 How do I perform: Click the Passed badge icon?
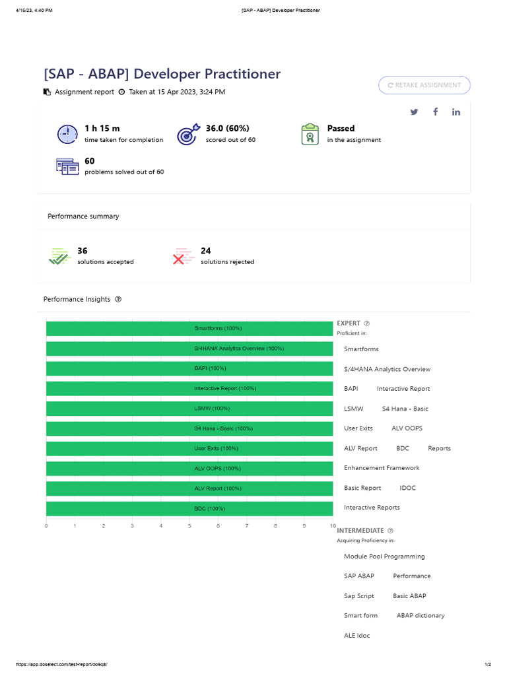point(310,134)
